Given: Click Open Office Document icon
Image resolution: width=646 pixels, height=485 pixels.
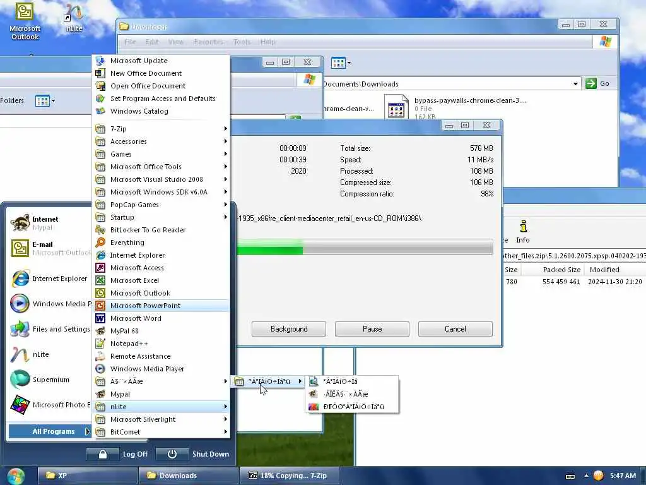Looking at the screenshot, I should point(100,86).
